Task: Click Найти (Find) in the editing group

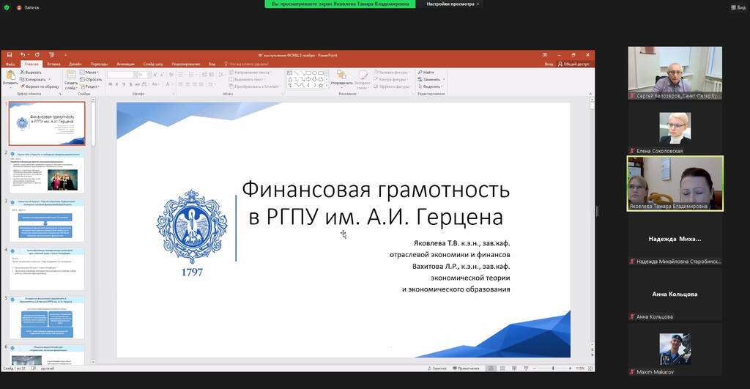Action: point(426,73)
